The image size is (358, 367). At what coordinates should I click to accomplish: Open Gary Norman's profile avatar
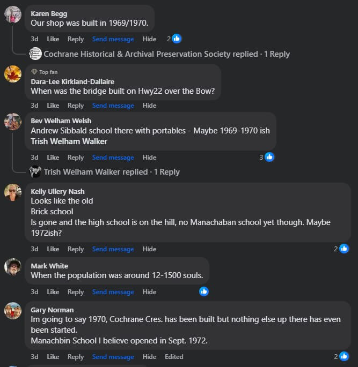[13, 311]
